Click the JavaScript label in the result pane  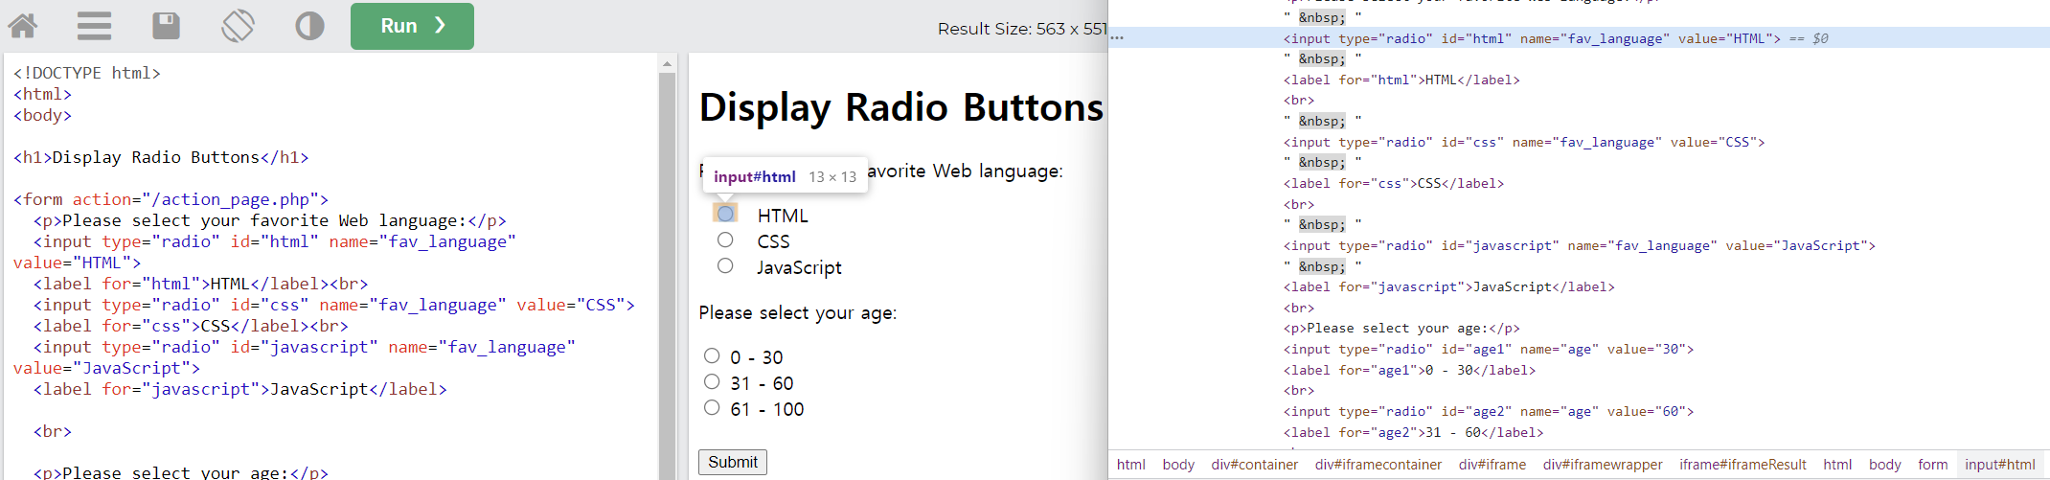[x=799, y=267]
